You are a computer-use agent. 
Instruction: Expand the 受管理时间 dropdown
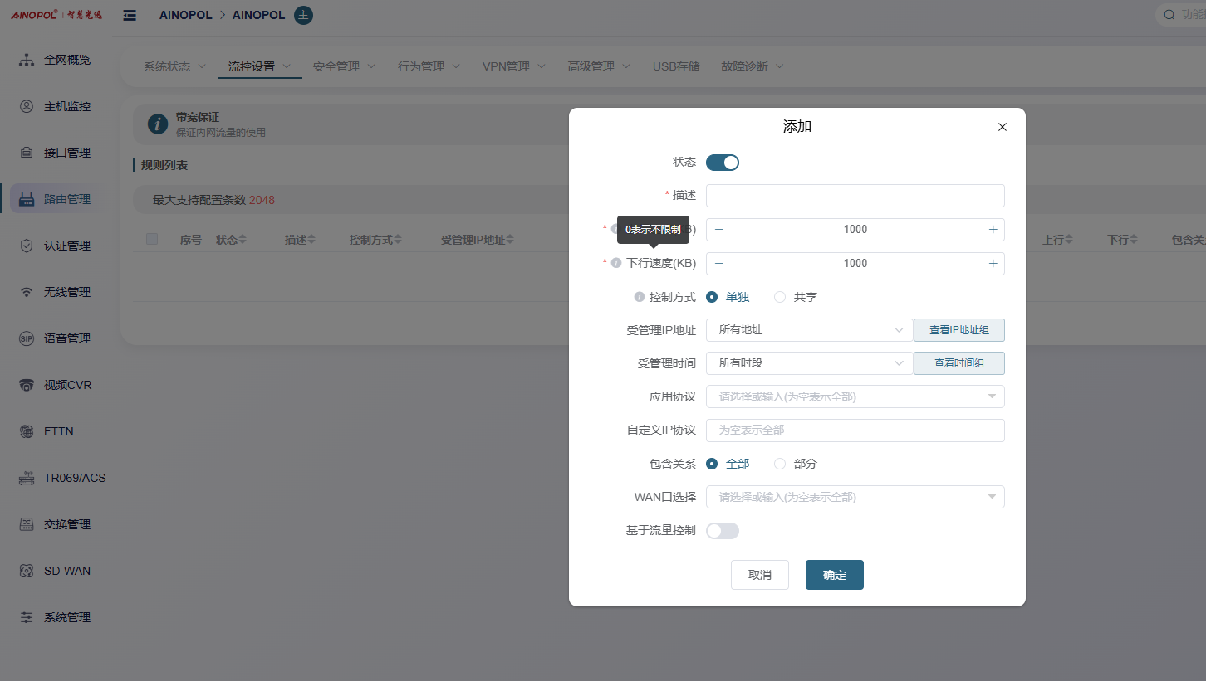[809, 363]
